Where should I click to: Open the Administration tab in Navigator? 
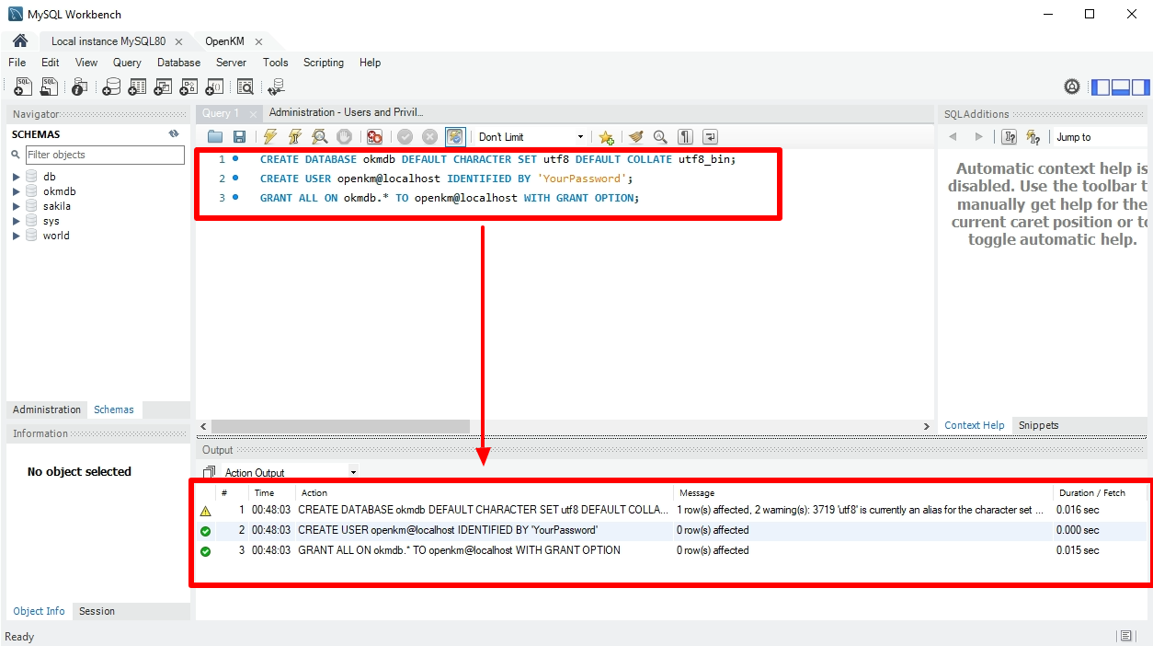tap(47, 410)
